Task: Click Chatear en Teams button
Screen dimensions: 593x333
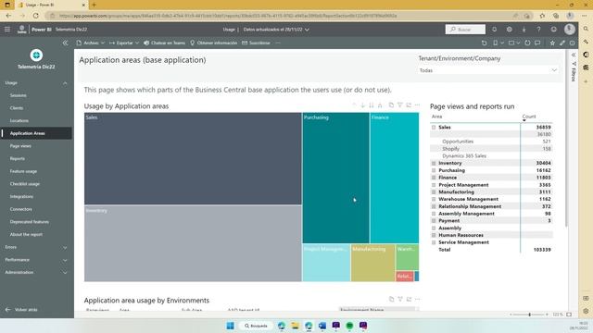Action: point(165,43)
